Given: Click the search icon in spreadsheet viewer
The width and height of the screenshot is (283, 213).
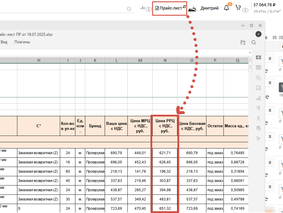Looking at the screenshot, I should click(x=254, y=42).
